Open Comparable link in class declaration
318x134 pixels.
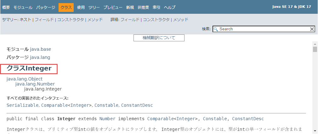(x=161, y=119)
